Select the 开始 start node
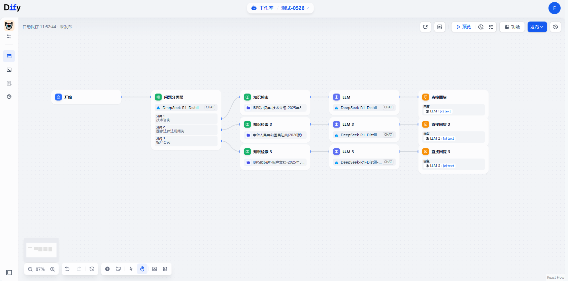This screenshot has height=281, width=568. click(86, 97)
